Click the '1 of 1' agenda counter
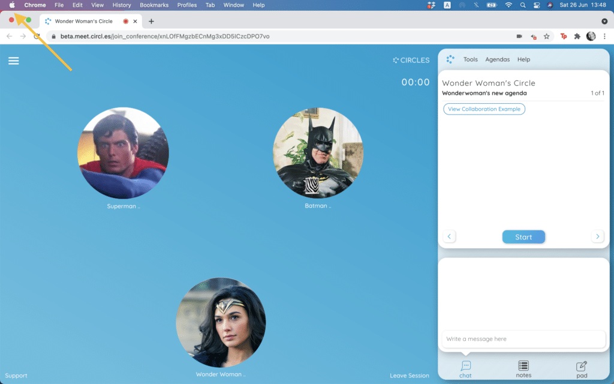 point(598,93)
